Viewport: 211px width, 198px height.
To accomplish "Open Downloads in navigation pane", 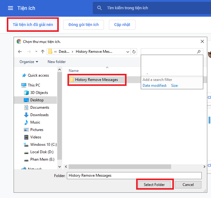I will click(x=39, y=115).
